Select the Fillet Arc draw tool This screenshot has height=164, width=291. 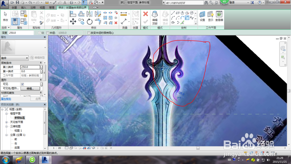187,18
